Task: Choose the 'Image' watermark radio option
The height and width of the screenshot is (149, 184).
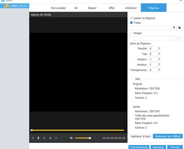Action: coord(132,33)
